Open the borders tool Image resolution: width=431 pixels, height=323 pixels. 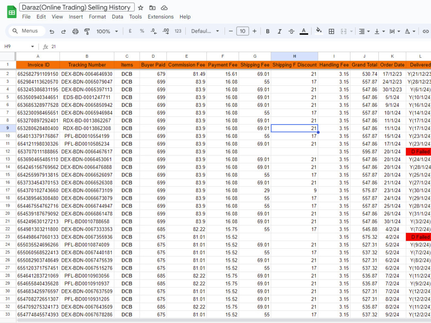tap(331, 31)
